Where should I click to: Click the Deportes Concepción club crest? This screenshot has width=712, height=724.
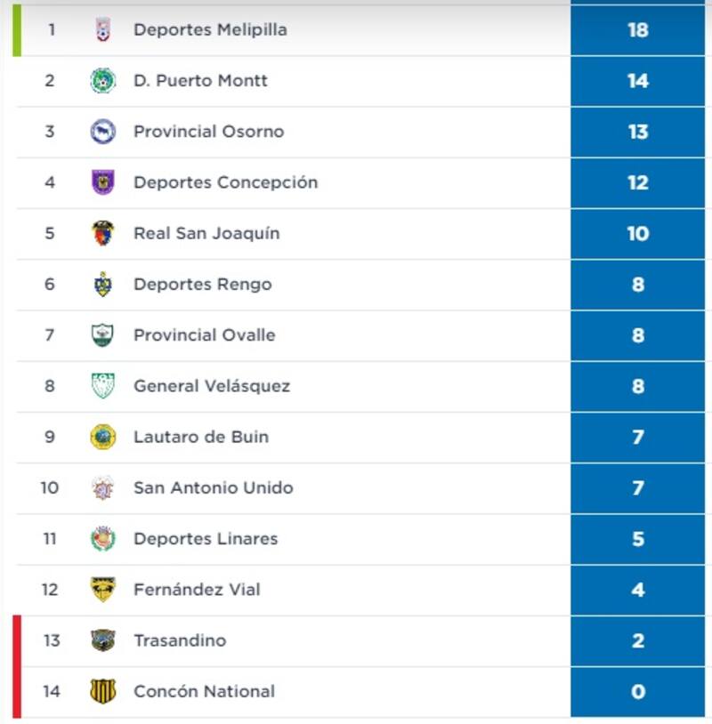[103, 182]
